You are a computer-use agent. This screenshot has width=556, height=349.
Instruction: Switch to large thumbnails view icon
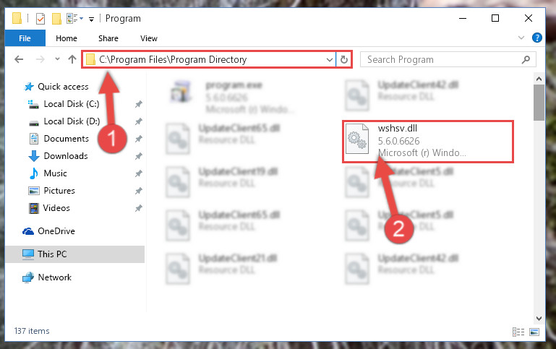point(534,332)
